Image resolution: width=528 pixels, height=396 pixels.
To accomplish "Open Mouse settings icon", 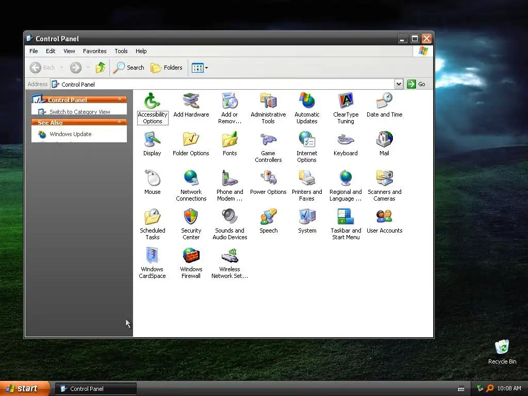I will tap(152, 178).
